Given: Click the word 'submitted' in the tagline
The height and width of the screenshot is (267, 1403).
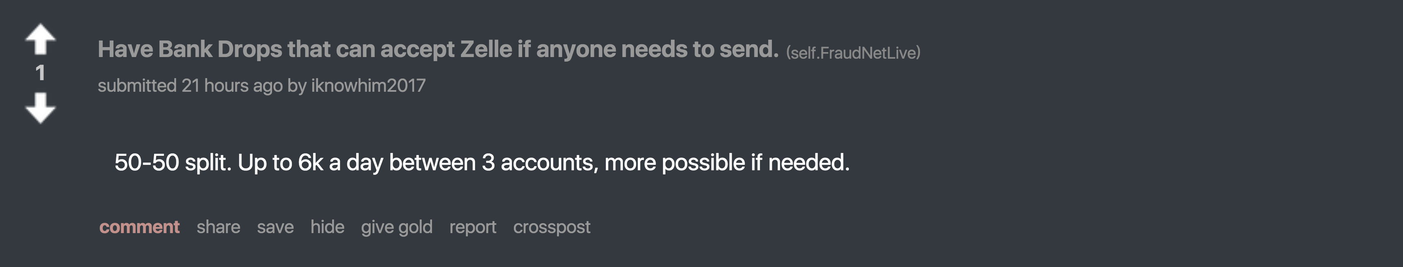Looking at the screenshot, I should (137, 86).
